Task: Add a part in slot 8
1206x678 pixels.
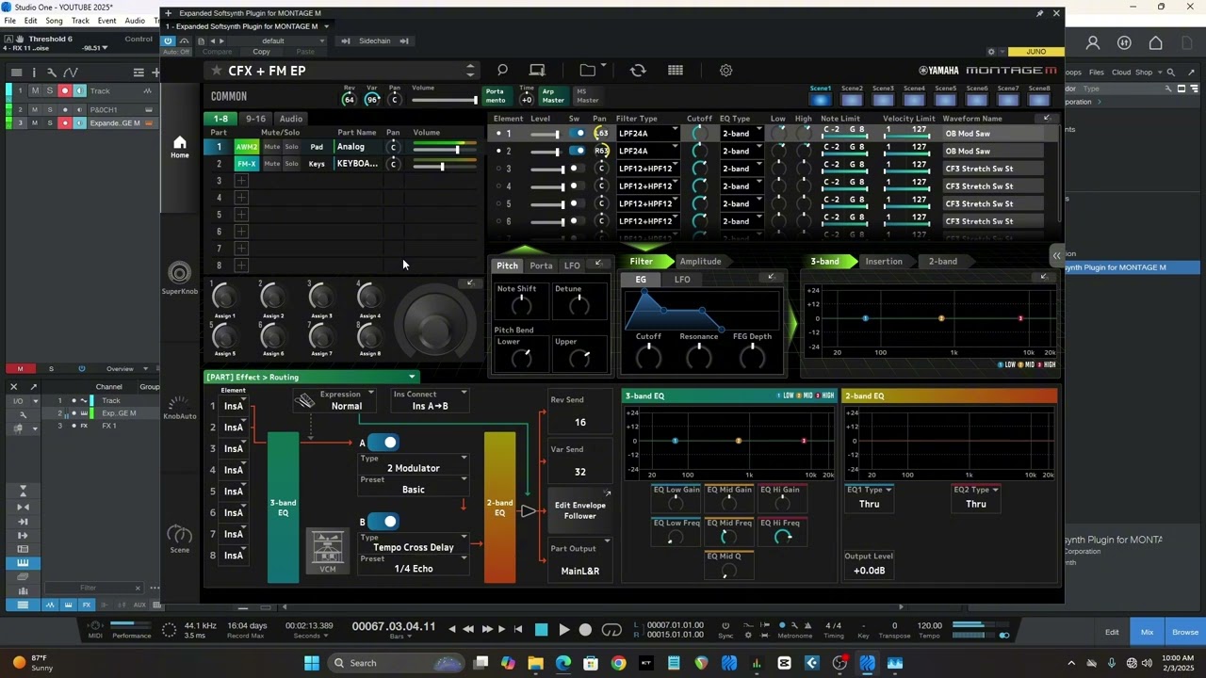Action: pyautogui.click(x=241, y=266)
